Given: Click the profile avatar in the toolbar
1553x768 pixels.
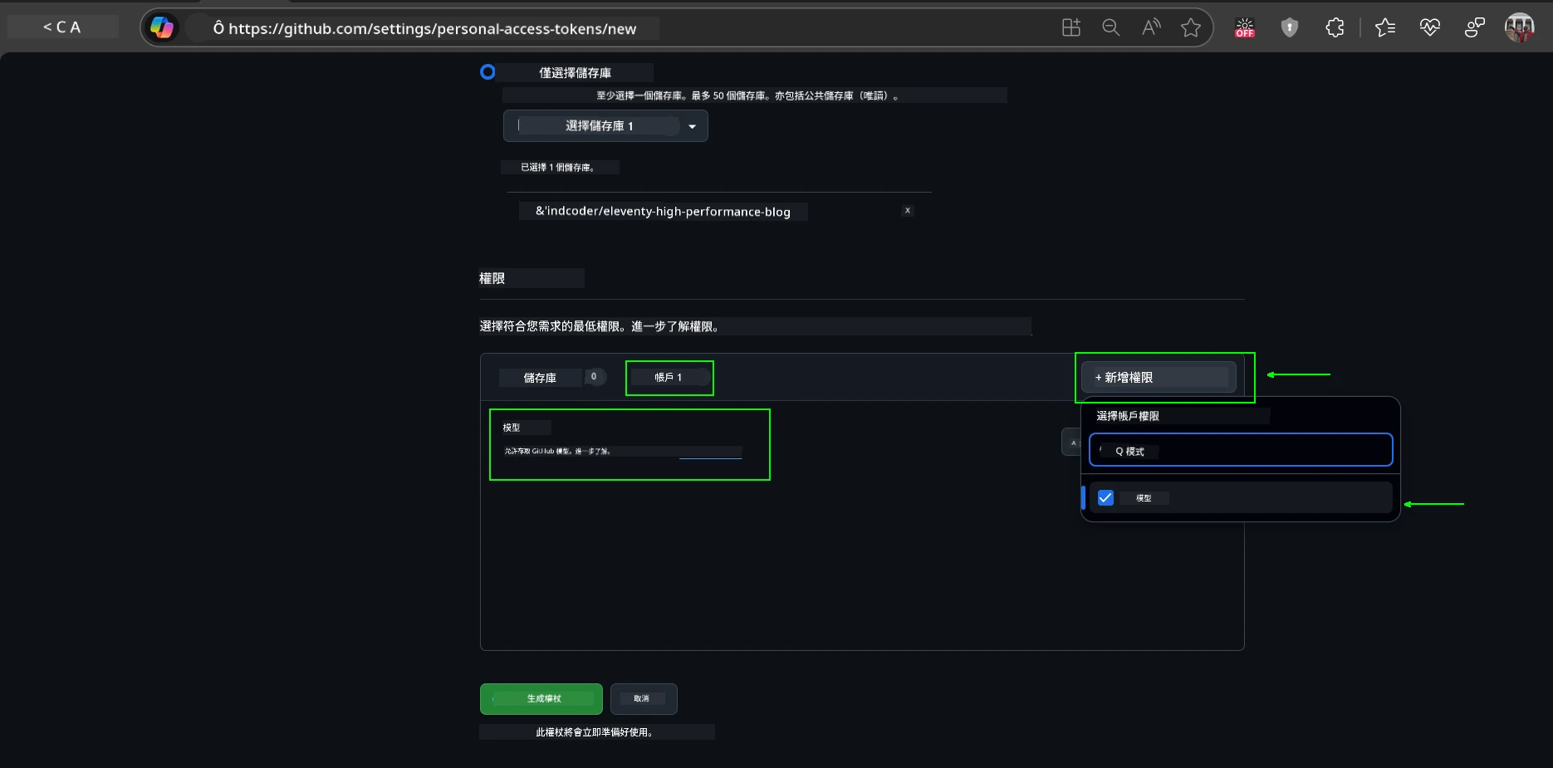Looking at the screenshot, I should tap(1520, 27).
